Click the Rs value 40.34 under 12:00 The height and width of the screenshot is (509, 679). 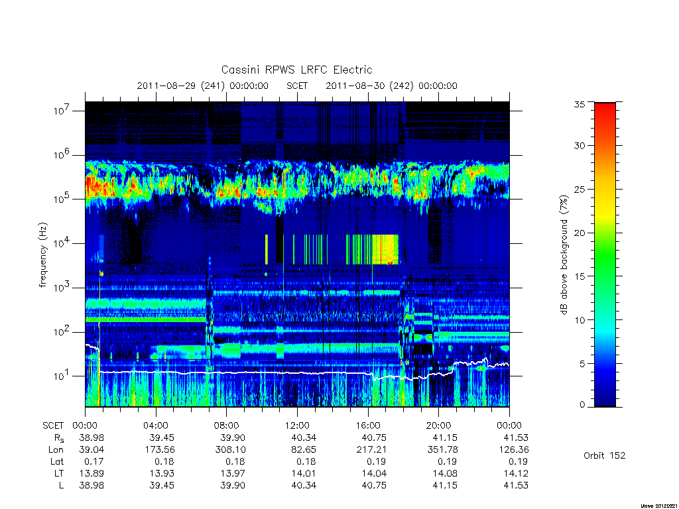click(x=304, y=437)
